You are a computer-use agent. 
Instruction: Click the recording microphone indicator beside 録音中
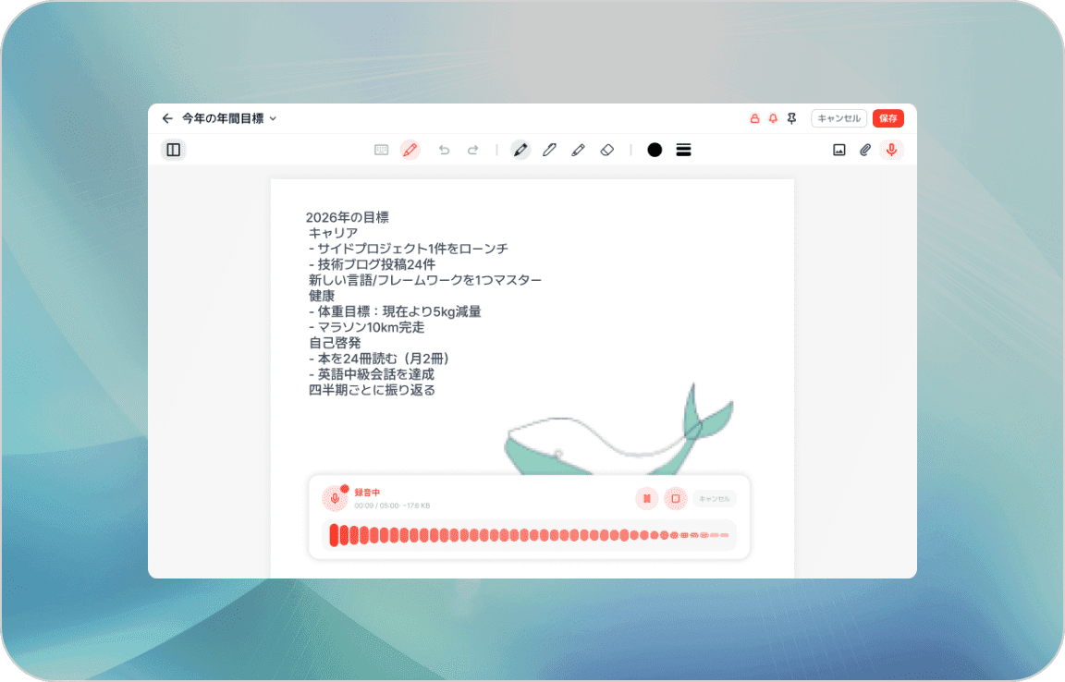[334, 498]
